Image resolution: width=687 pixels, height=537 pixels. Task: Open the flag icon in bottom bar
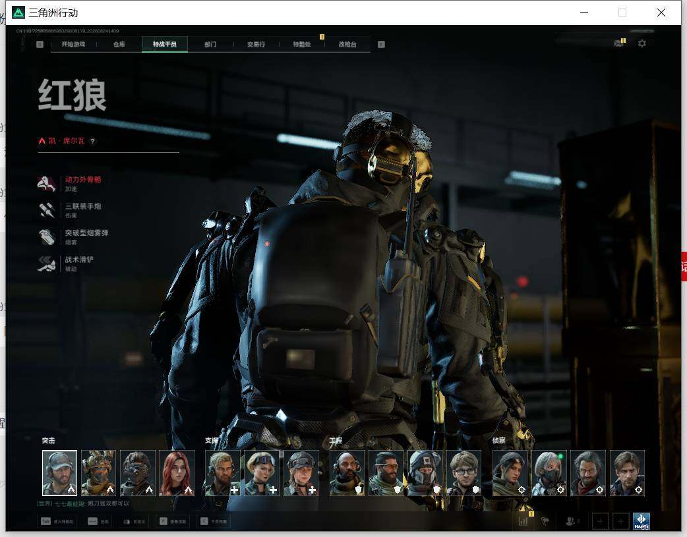[545, 521]
